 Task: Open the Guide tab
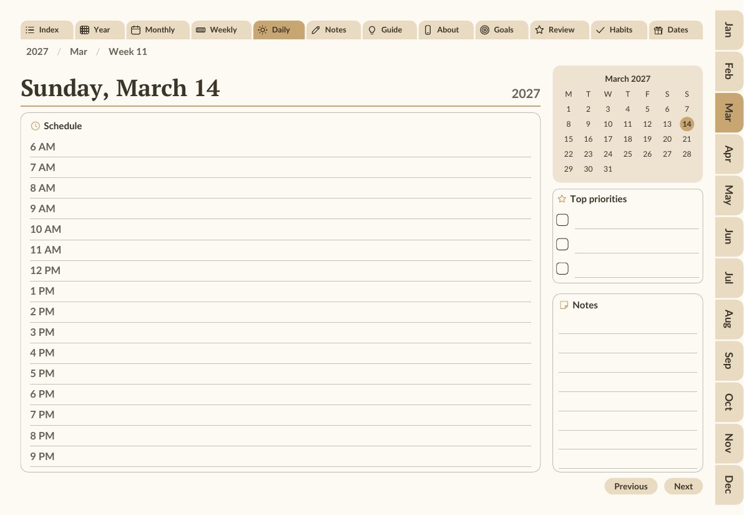pos(389,30)
